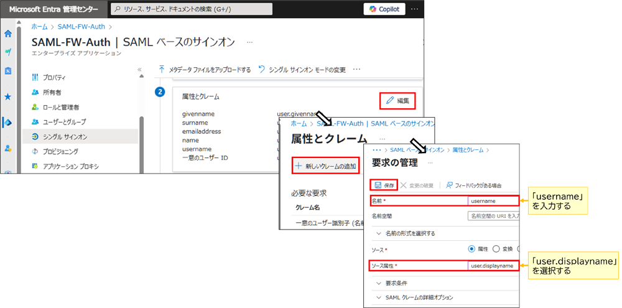Click the プロパティ sliders icon
The height and width of the screenshot is (308, 622).
pyautogui.click(x=35, y=77)
